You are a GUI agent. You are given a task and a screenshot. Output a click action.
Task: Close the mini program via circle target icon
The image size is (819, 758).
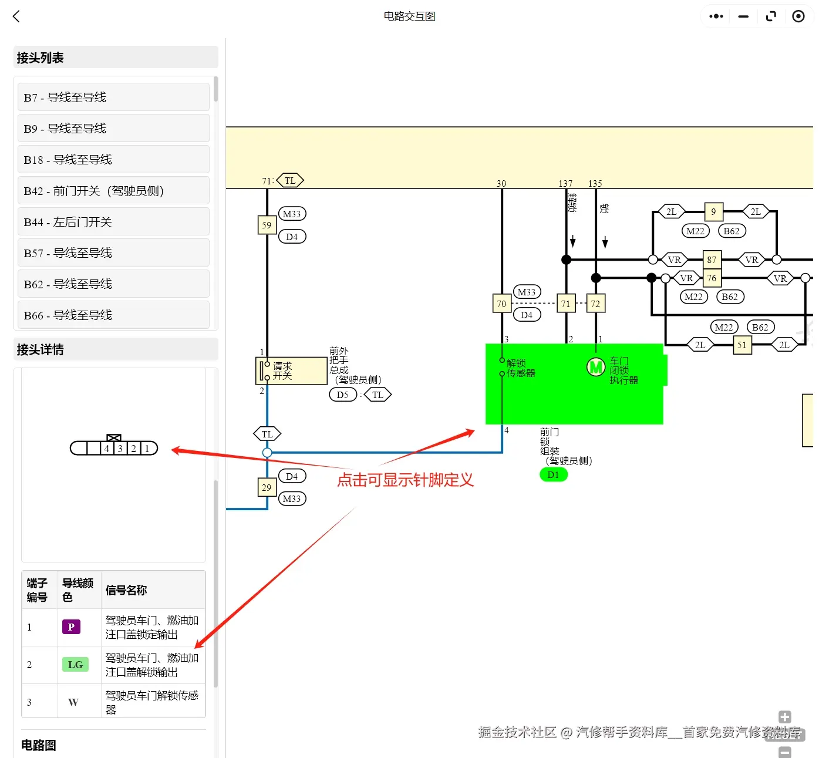point(798,16)
